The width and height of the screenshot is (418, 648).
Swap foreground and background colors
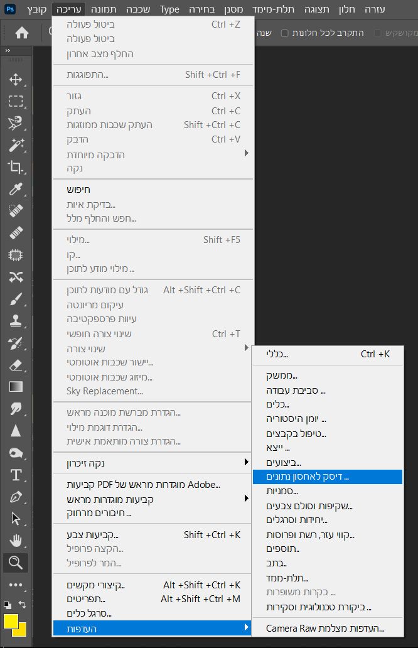tap(23, 605)
